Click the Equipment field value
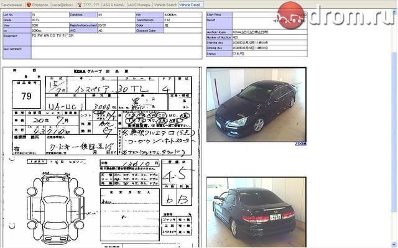Screen dimensions: 398x248 (x=116, y=40)
